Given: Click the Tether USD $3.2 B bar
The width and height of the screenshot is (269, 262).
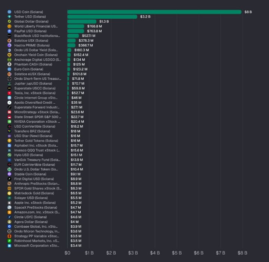Looking at the screenshot, I should click(x=102, y=17).
